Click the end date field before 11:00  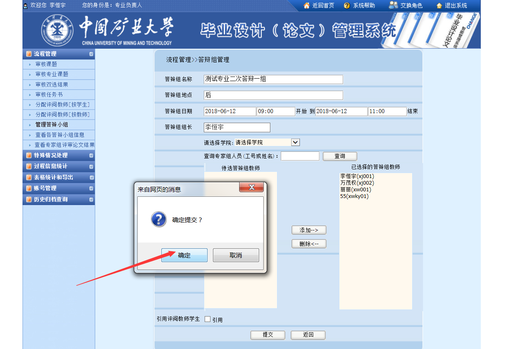(x=341, y=111)
